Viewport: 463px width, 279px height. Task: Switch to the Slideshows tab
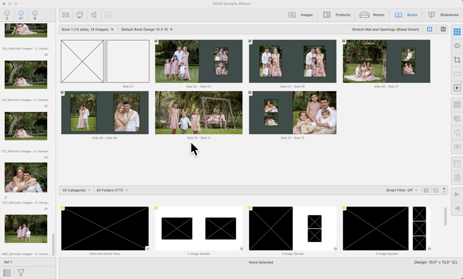(443, 15)
